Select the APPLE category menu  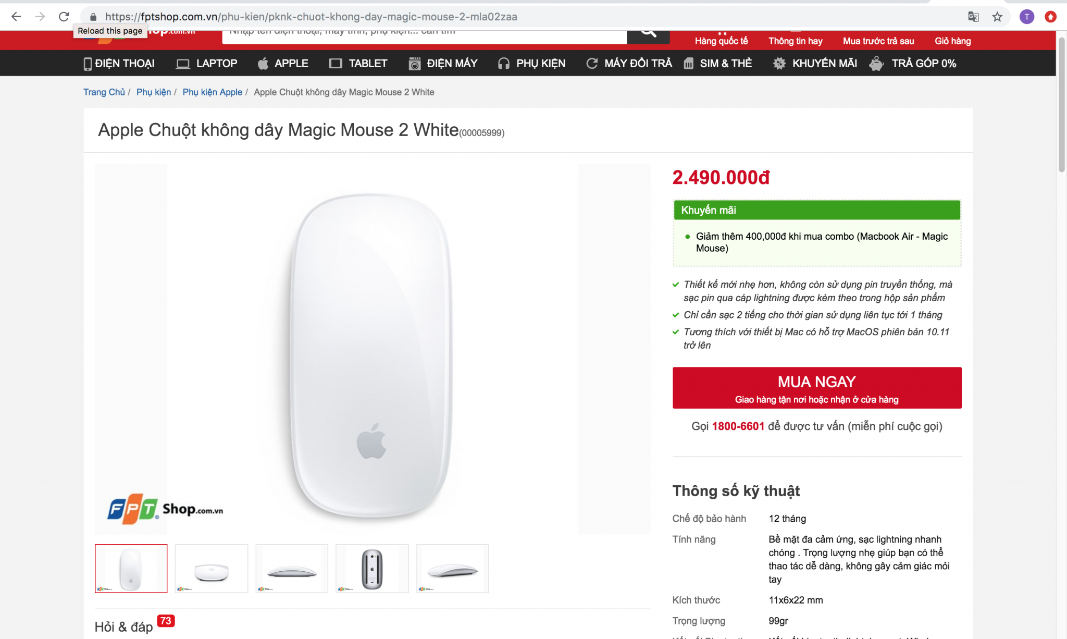pyautogui.click(x=283, y=63)
